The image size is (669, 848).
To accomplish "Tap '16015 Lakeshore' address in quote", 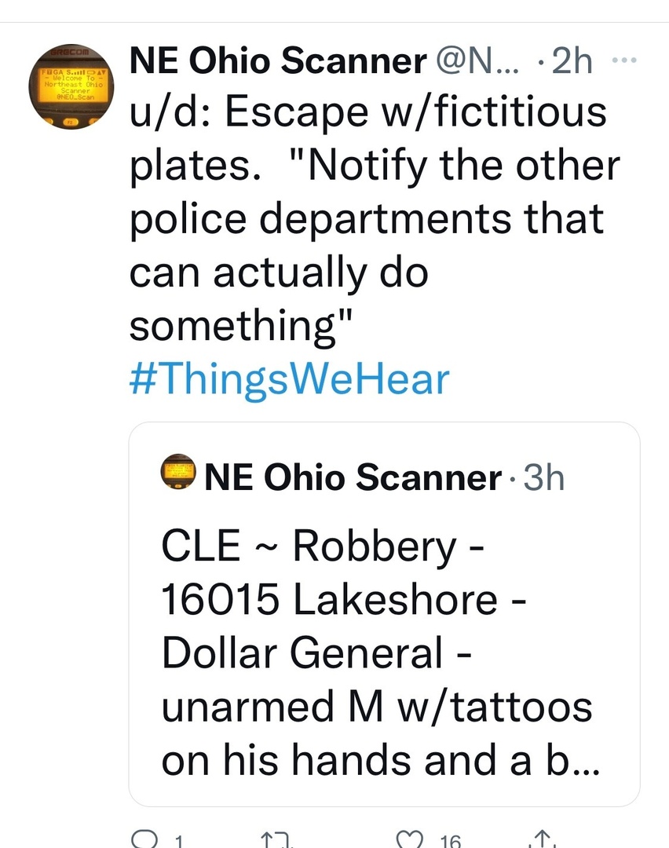I will [x=328, y=599].
